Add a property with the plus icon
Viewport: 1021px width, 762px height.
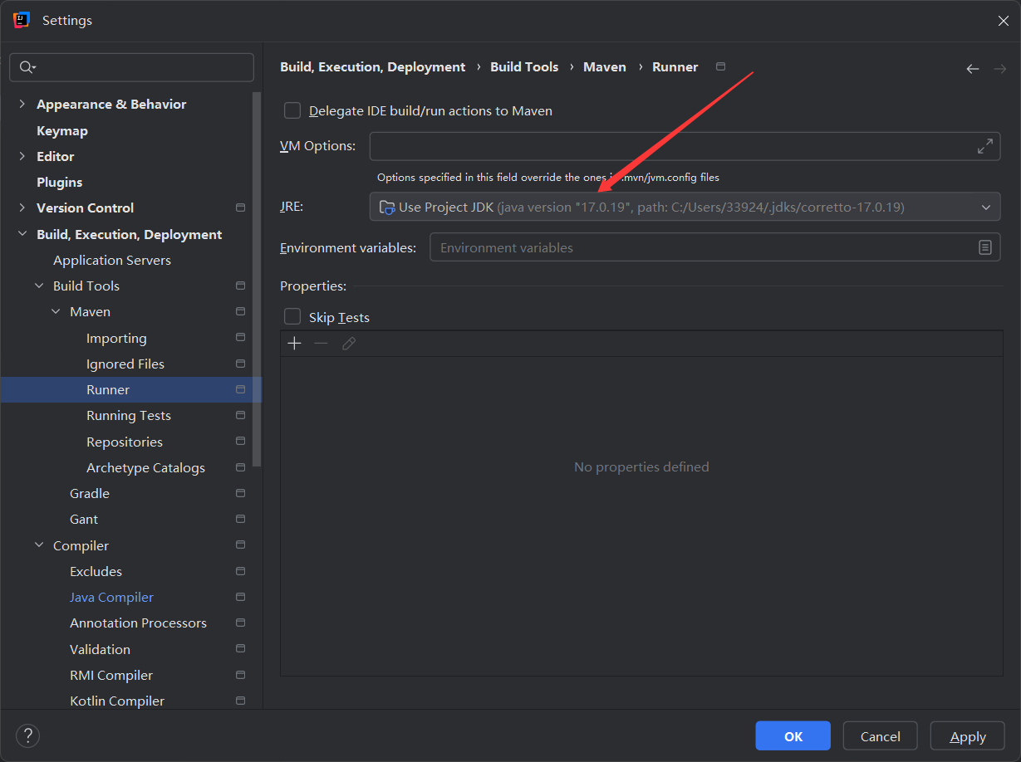pos(294,344)
